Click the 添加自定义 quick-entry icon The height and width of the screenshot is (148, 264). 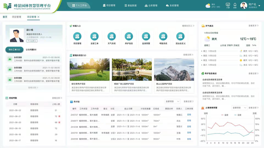tap(180, 36)
